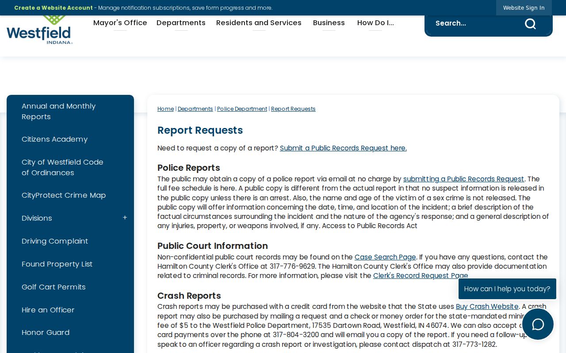The width and height of the screenshot is (566, 353).
Task: Click the Website Sign In button
Action: (x=524, y=8)
